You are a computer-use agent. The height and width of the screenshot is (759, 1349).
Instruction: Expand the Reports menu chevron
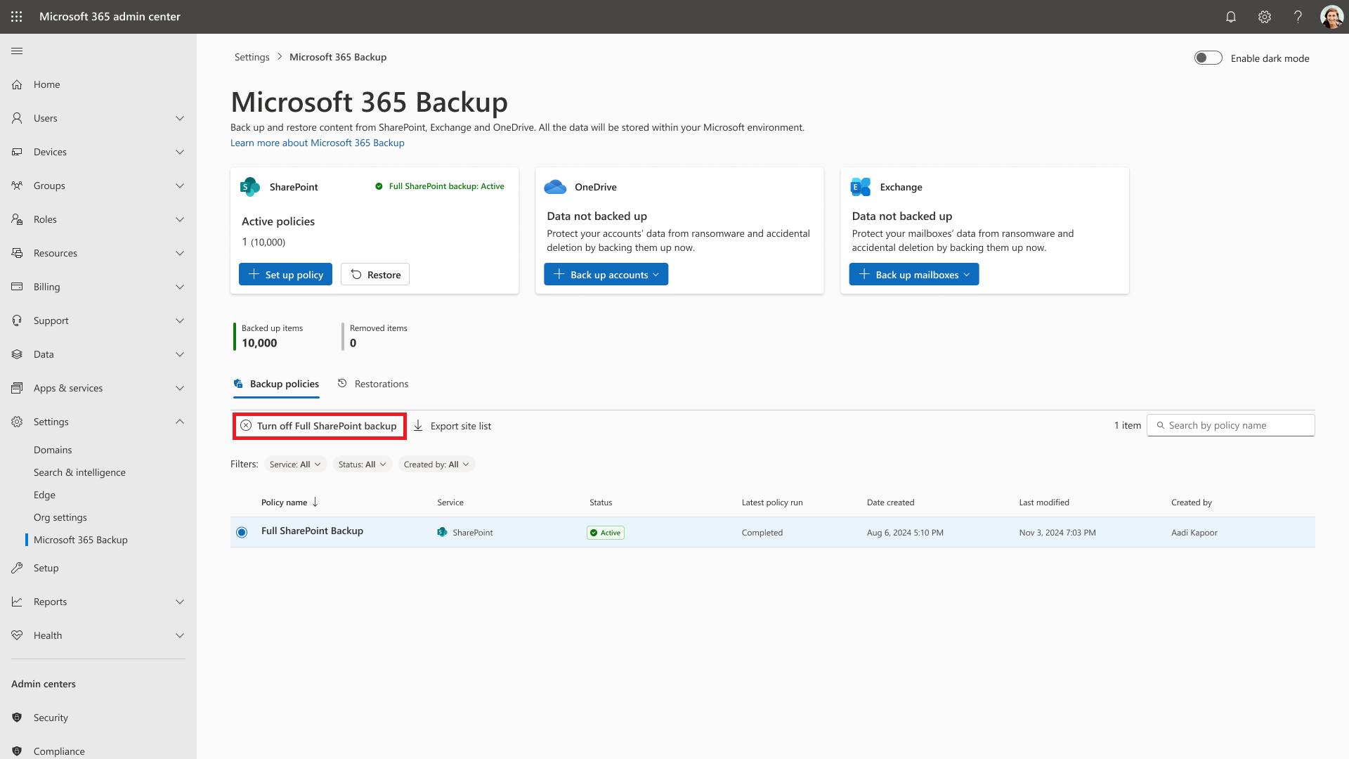point(180,602)
